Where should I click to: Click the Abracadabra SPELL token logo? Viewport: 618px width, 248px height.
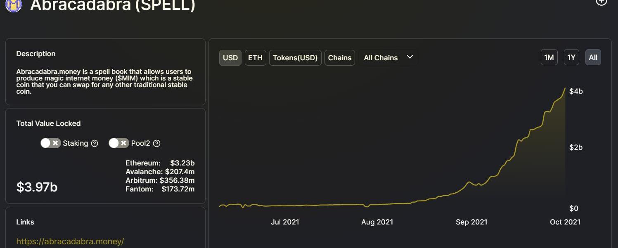(x=13, y=5)
